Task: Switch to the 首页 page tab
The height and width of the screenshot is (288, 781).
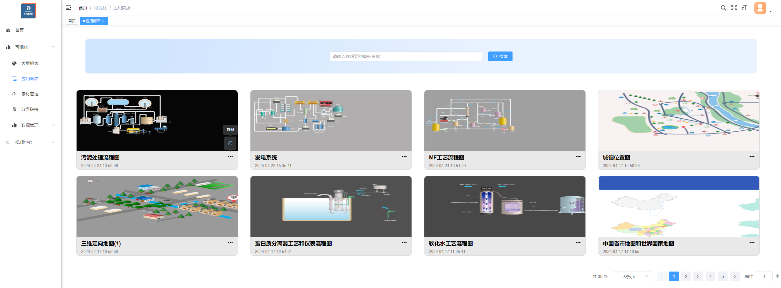Action: tap(72, 21)
